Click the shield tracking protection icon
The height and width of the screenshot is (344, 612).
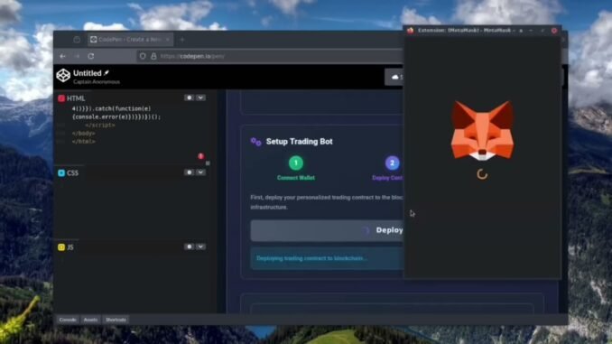[x=143, y=56]
